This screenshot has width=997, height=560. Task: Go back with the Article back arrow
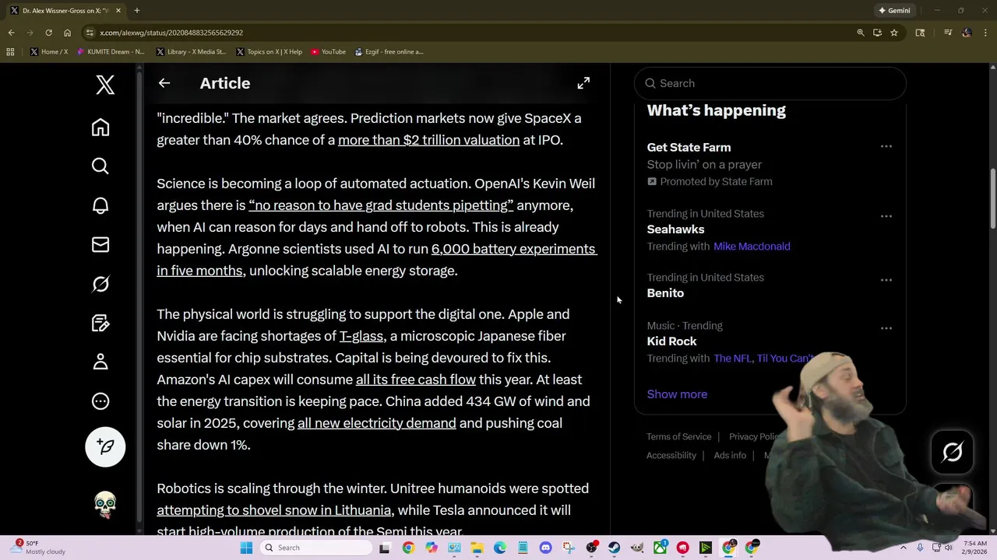pos(164,83)
